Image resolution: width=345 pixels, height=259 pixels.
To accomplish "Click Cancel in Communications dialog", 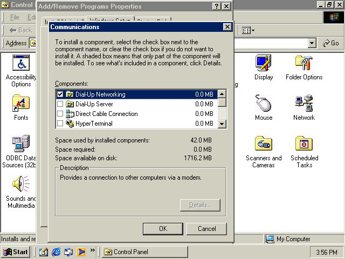I will tap(206, 229).
